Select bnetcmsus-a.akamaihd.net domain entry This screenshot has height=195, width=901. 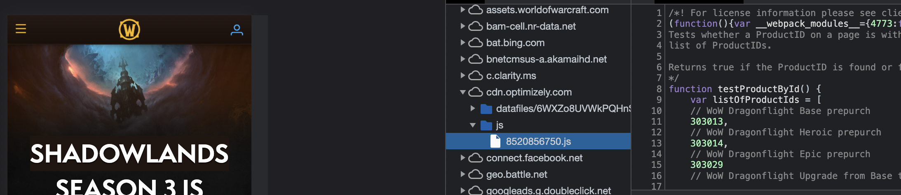[546, 59]
